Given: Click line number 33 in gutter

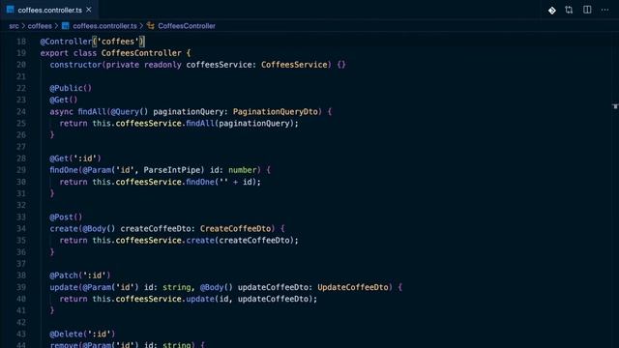Looking at the screenshot, I should [x=21, y=217].
